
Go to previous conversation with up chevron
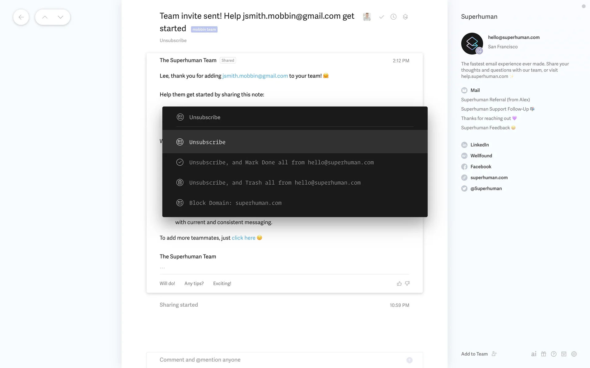(45, 17)
